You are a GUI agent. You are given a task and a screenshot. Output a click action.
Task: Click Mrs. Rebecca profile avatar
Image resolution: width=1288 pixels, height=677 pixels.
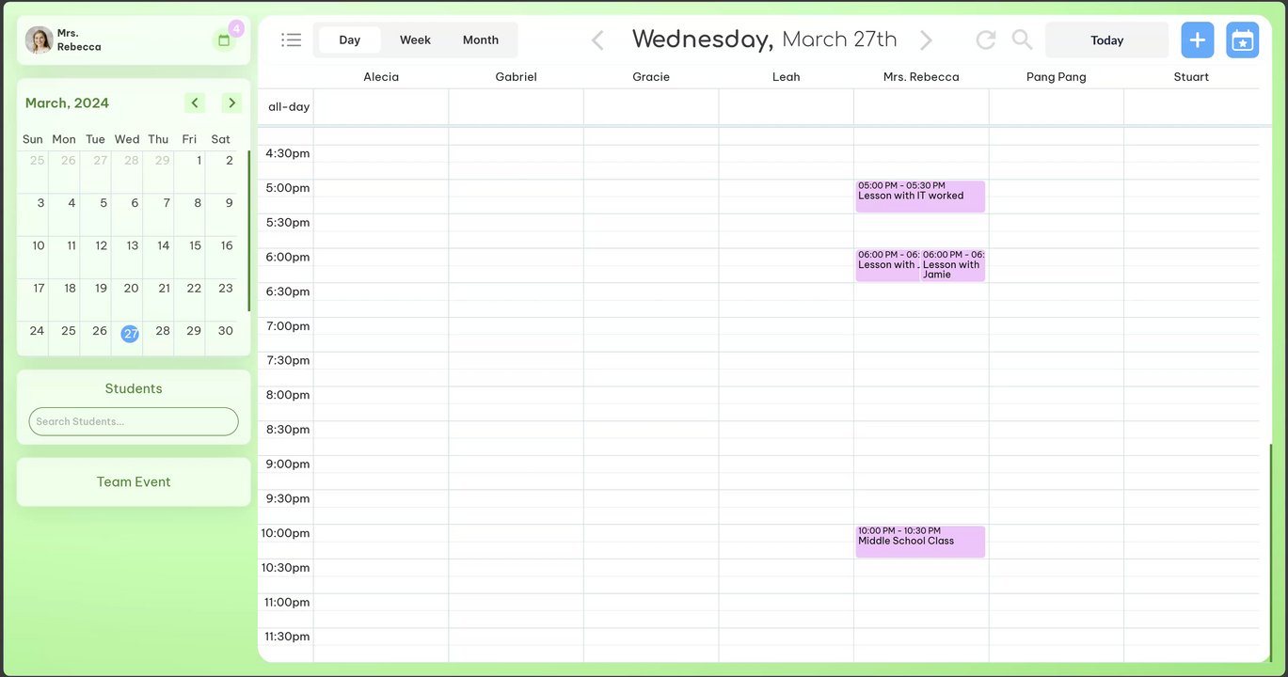click(39, 39)
